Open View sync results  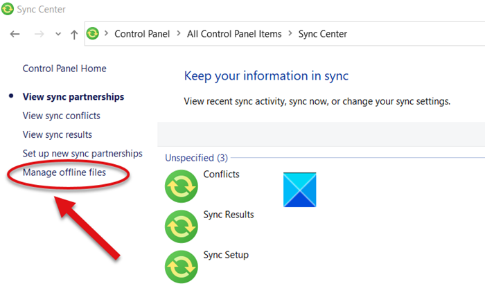coord(58,134)
